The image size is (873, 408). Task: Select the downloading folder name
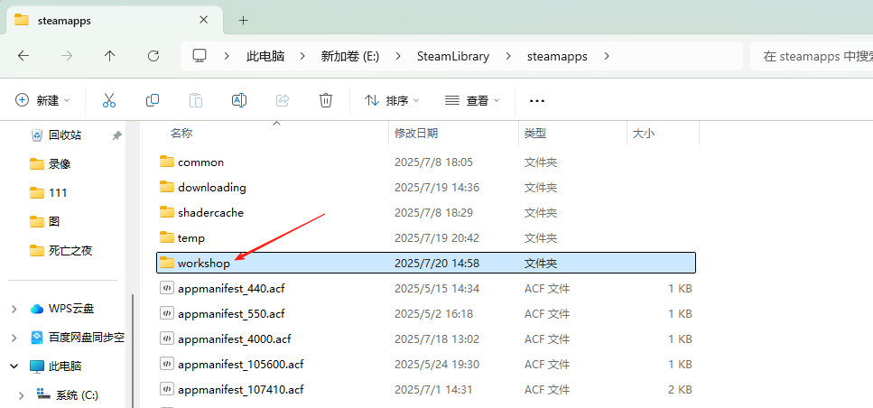click(212, 187)
